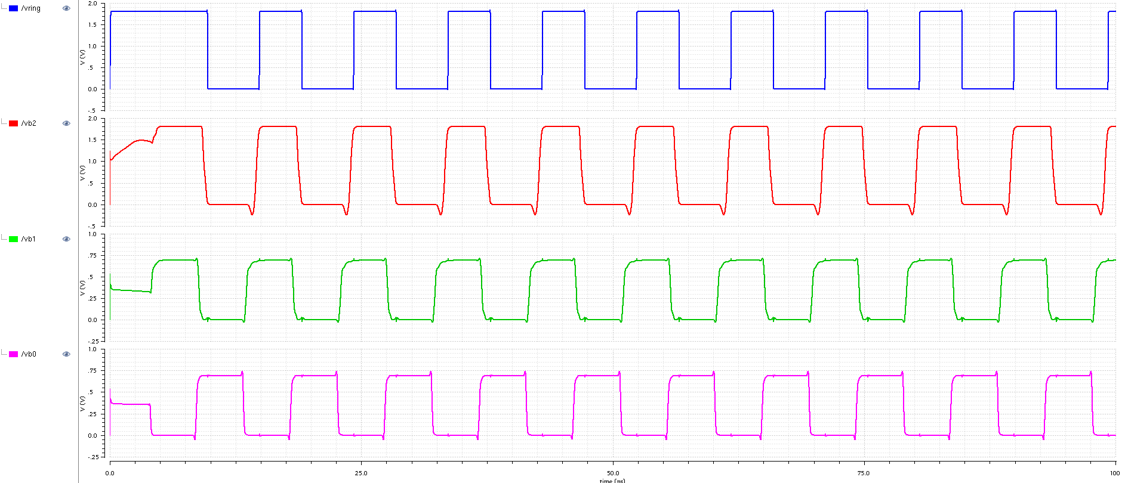
Task: Open the green /vb1 color swatch
Action: click(x=13, y=239)
